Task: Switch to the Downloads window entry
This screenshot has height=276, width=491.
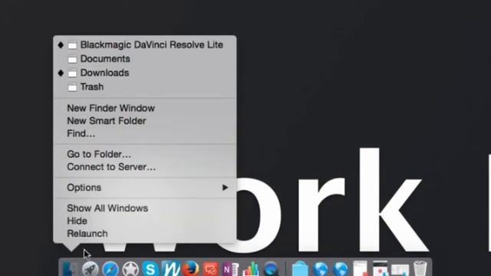Action: 145,73
